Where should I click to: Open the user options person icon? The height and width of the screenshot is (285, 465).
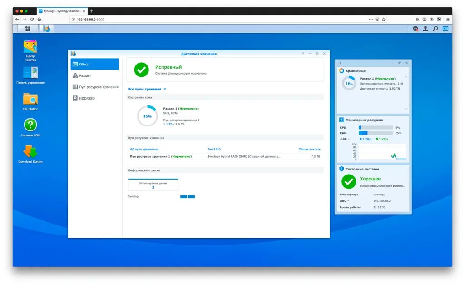[425, 29]
